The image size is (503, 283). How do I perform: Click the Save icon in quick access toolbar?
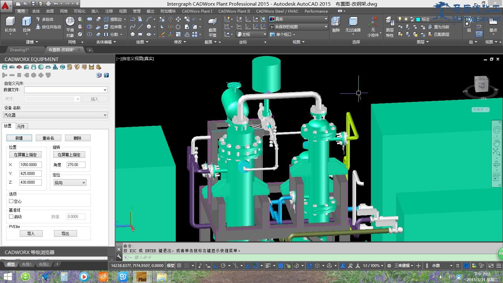click(x=33, y=4)
